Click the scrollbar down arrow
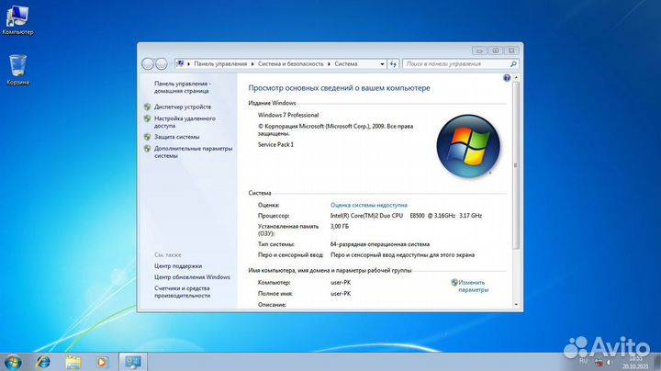 coord(516,304)
